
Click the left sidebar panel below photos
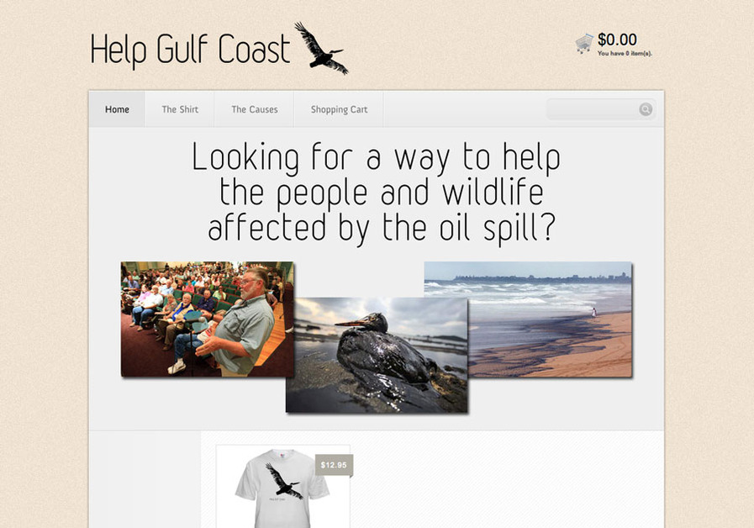[x=145, y=479]
